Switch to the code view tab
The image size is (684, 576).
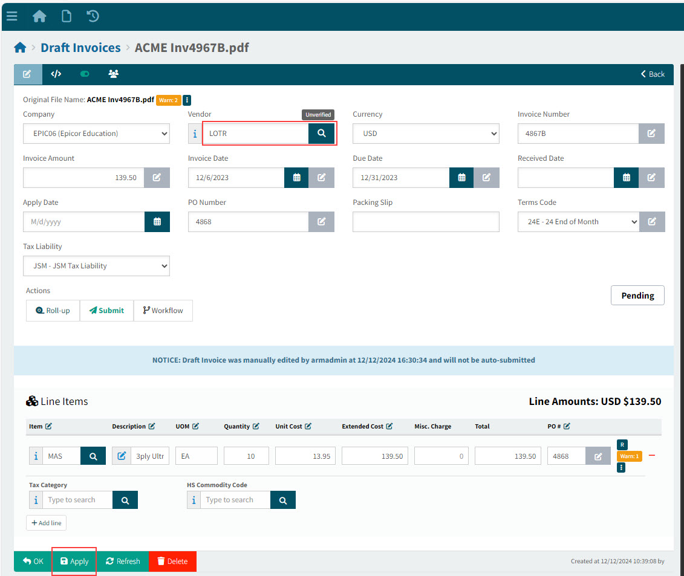56,74
